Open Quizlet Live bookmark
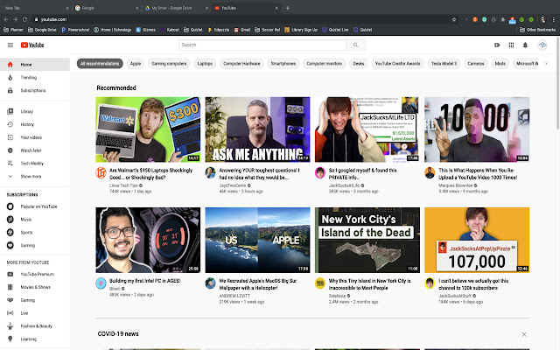560x350 pixels. point(335,30)
